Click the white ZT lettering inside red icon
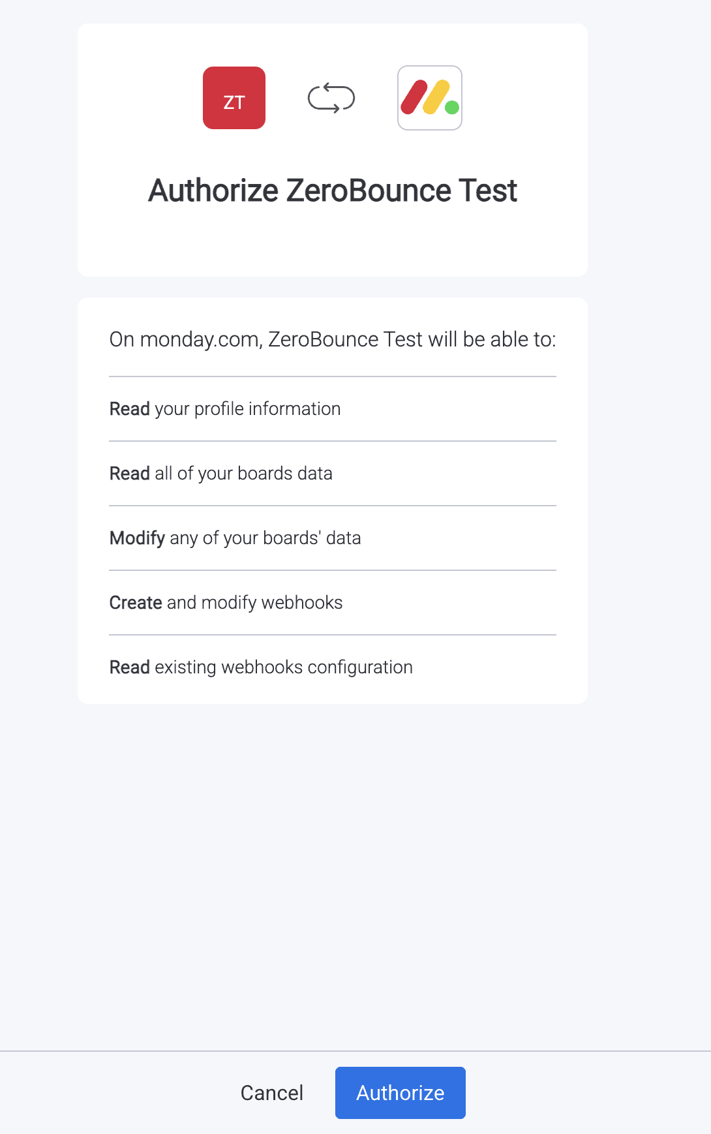Image resolution: width=711 pixels, height=1134 pixels. coord(234,101)
